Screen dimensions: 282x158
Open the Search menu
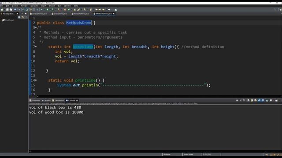pyautogui.click(x=43, y=6)
